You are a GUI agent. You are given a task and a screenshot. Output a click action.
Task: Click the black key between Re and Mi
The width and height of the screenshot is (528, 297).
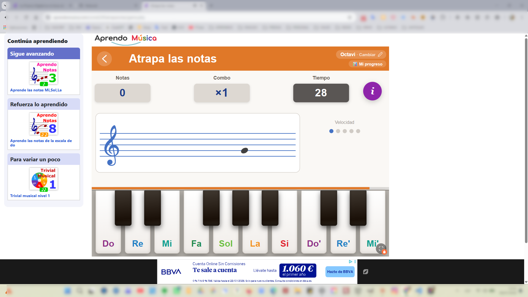(152, 208)
